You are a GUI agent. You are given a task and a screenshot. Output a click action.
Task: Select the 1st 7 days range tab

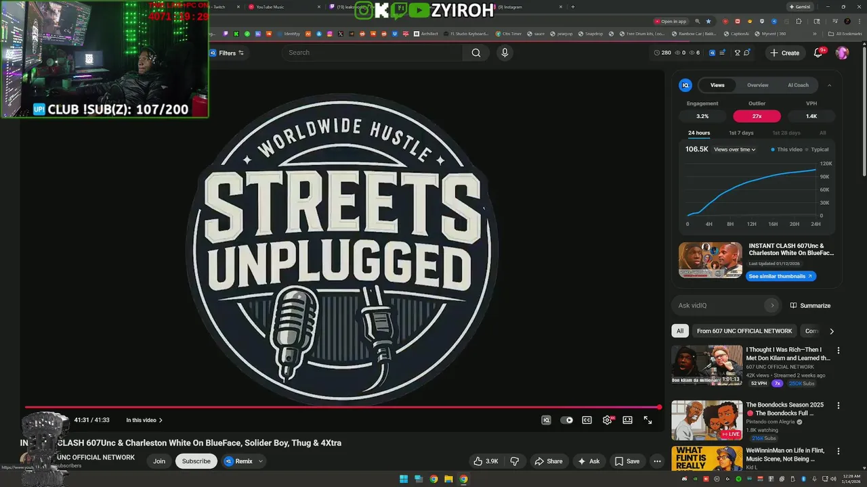point(741,133)
